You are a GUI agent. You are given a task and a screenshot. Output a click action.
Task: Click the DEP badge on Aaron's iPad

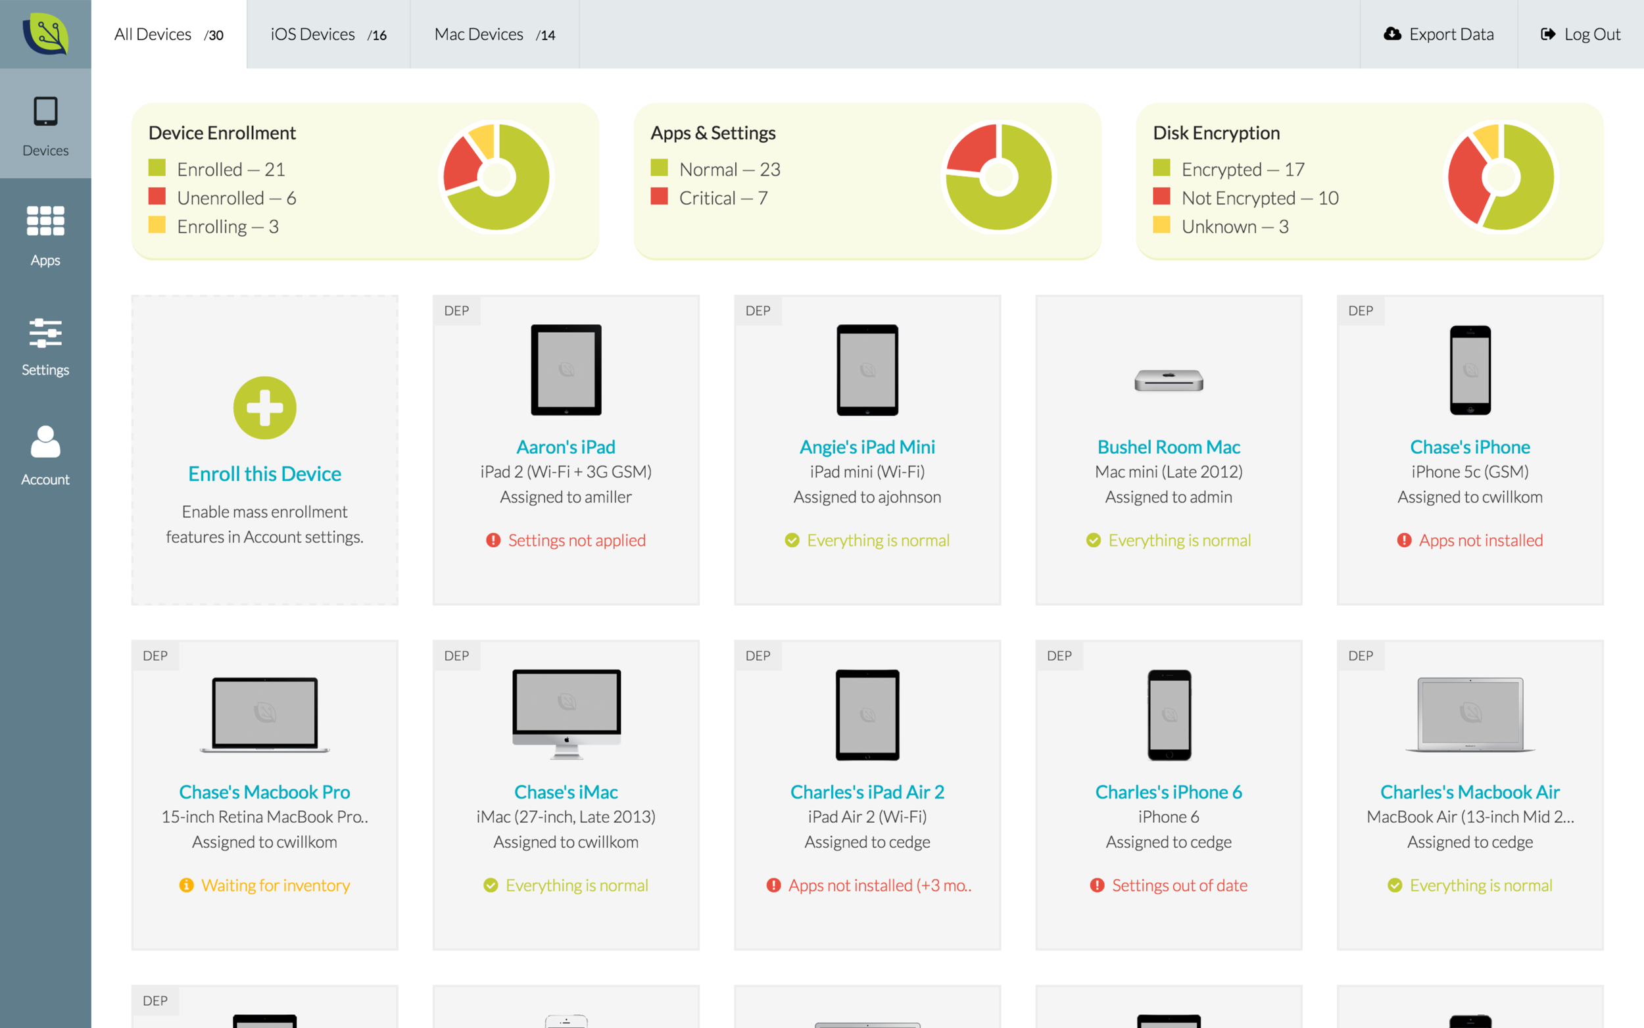point(457,310)
